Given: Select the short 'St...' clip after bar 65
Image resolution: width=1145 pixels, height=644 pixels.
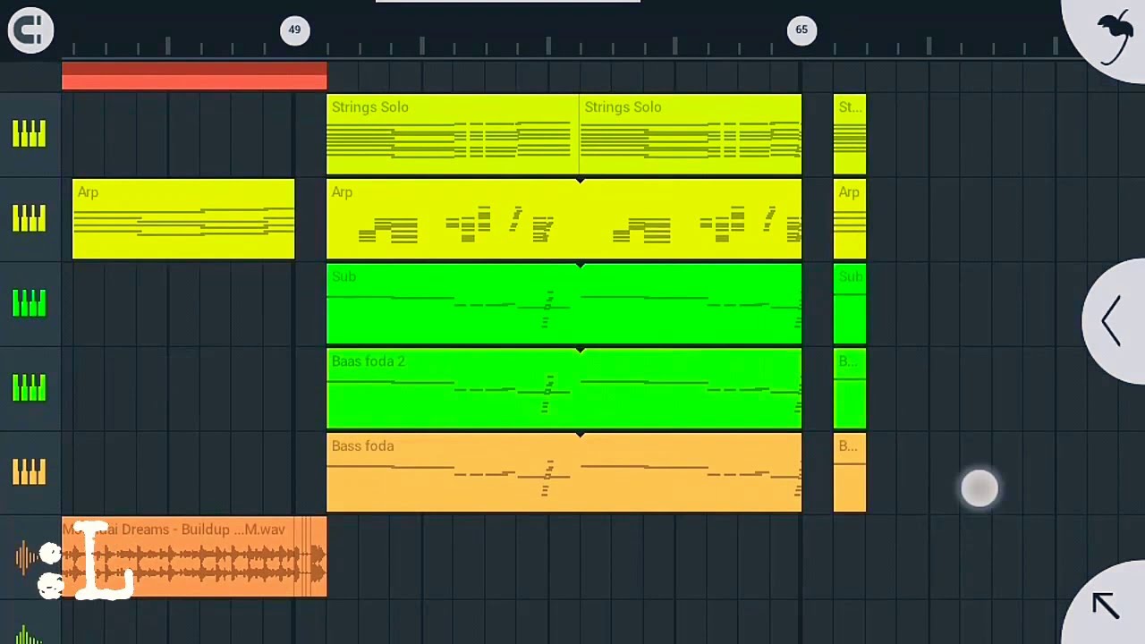Looking at the screenshot, I should tap(850, 134).
